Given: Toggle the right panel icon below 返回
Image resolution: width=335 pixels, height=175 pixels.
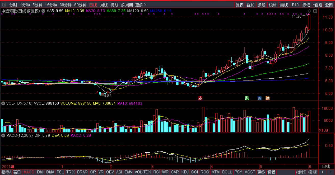Looking at the screenshot, I should [315, 11].
